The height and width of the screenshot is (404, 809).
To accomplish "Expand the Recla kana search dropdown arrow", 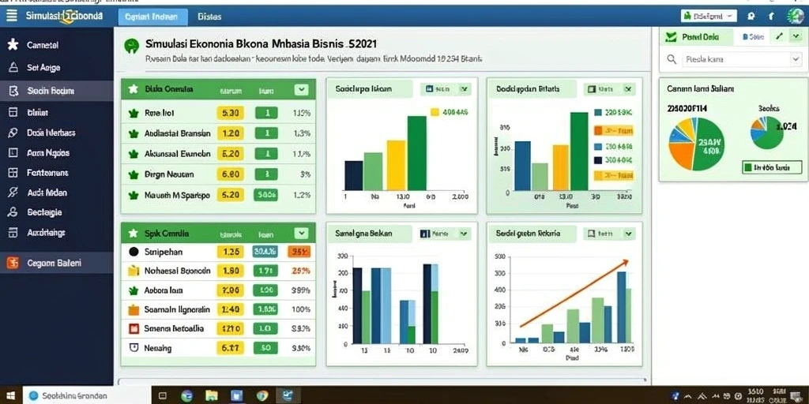I will pos(795,59).
